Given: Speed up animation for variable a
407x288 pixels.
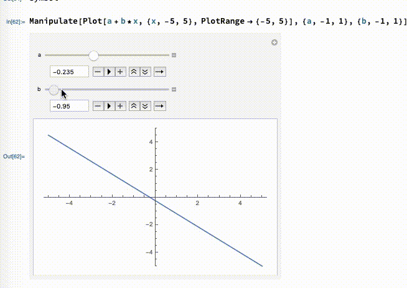Looking at the screenshot, I should coord(134,72).
